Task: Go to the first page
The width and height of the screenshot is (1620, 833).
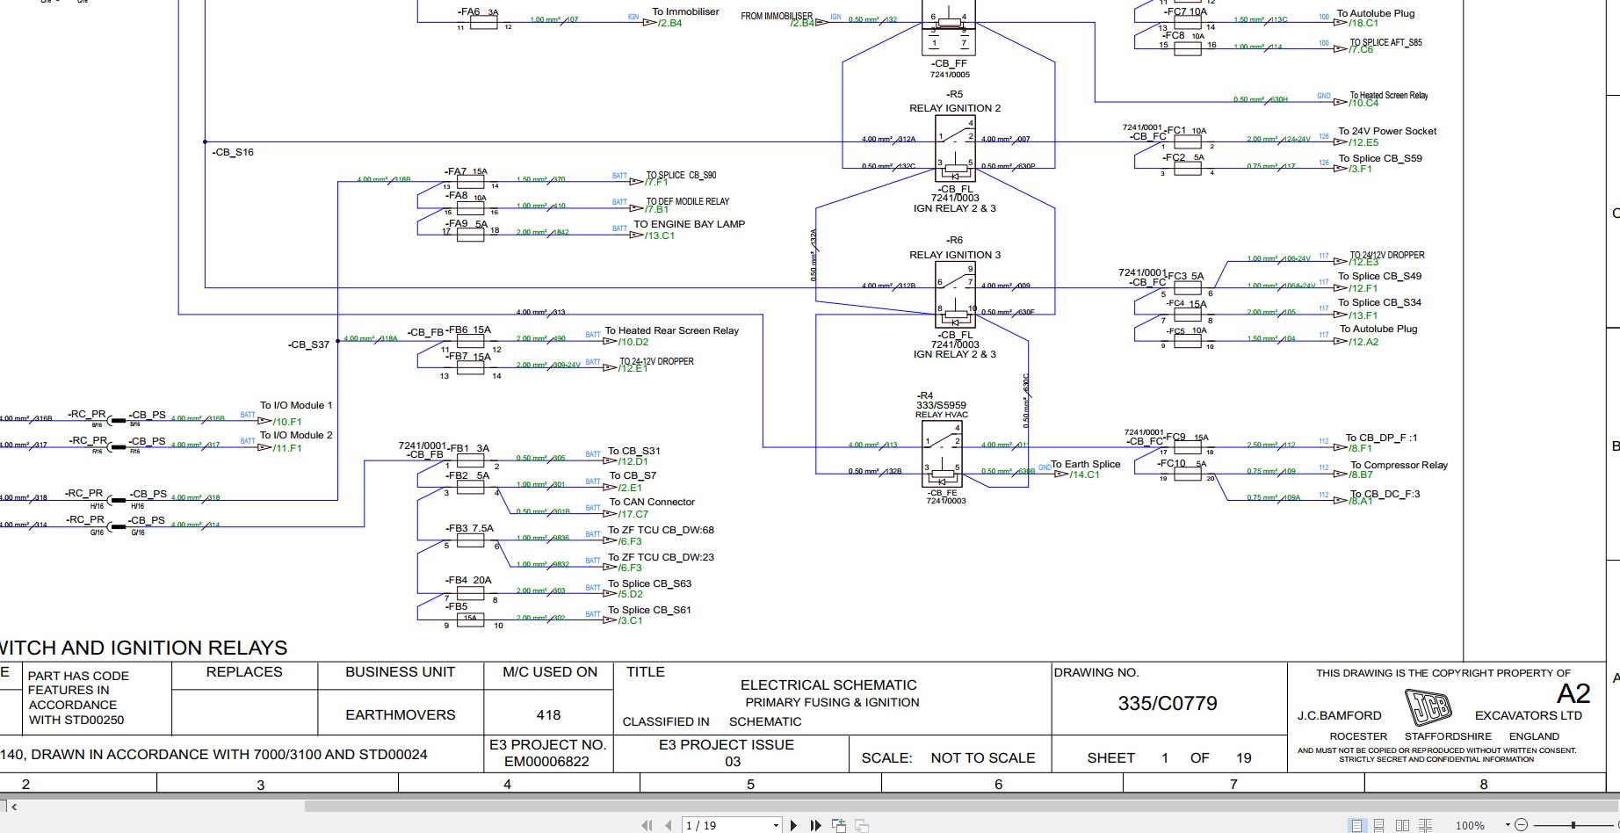Action: [x=647, y=825]
